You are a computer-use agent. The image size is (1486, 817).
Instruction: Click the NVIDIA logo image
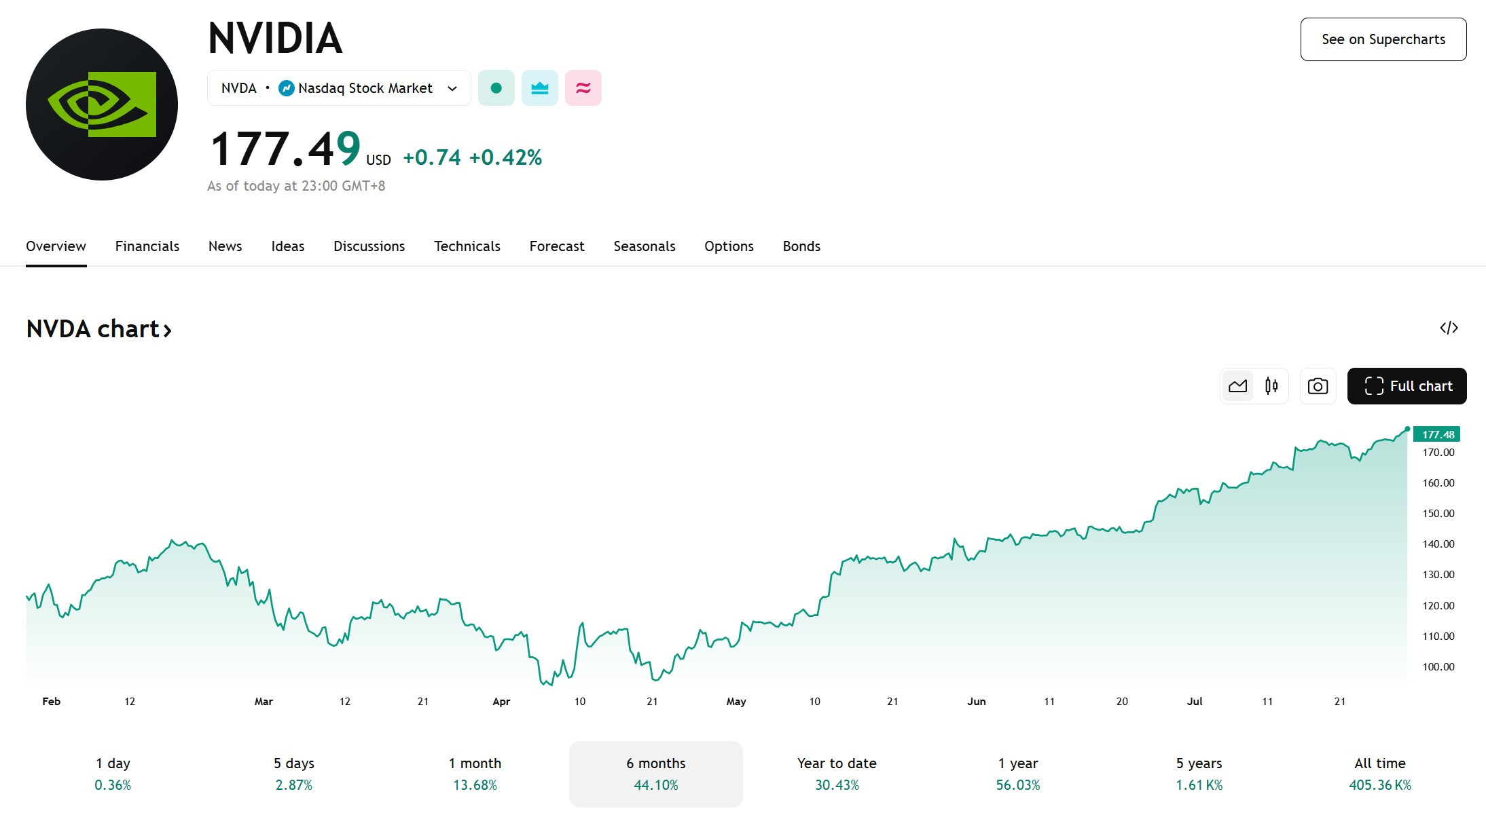click(x=102, y=104)
